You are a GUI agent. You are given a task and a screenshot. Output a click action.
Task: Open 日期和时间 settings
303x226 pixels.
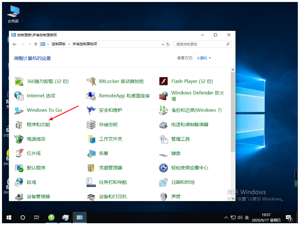coord(182,182)
